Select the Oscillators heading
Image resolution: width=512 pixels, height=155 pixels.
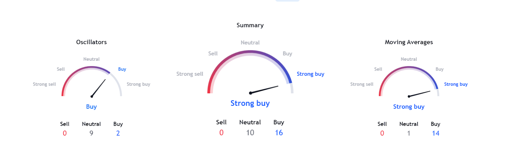pyautogui.click(x=92, y=42)
